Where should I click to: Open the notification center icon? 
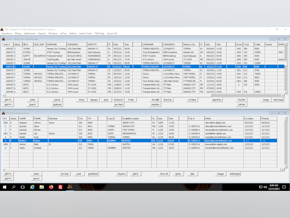[x=284, y=187]
